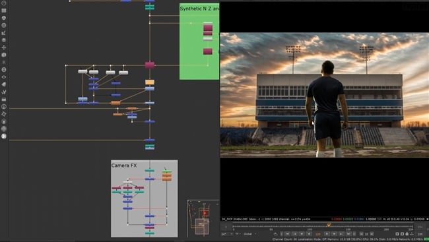
Task: Click the soccer player in the viewer image
Action: [327, 109]
